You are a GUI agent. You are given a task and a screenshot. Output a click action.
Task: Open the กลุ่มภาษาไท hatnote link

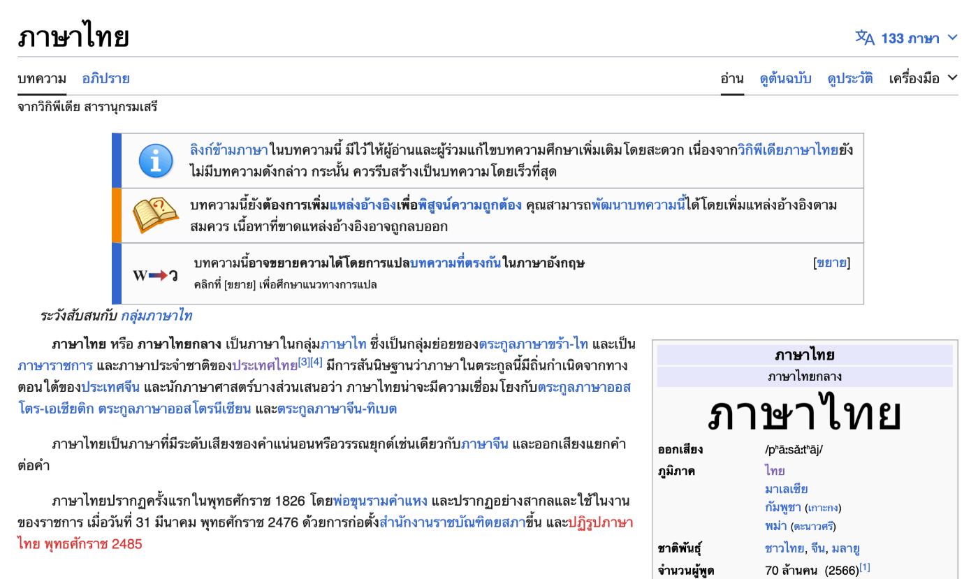[156, 316]
